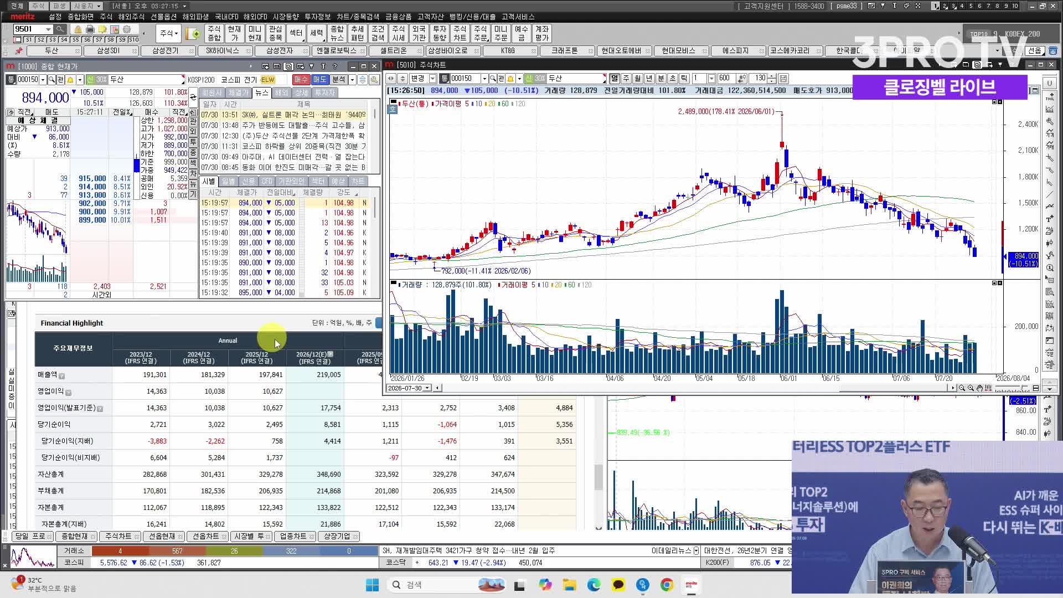Image resolution: width=1063 pixels, height=598 pixels.
Task: Click the green folder icon in the main toolbar
Action: coord(193,34)
